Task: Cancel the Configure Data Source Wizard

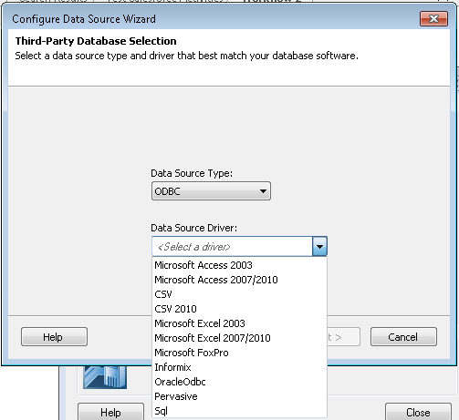Action: coord(403,337)
